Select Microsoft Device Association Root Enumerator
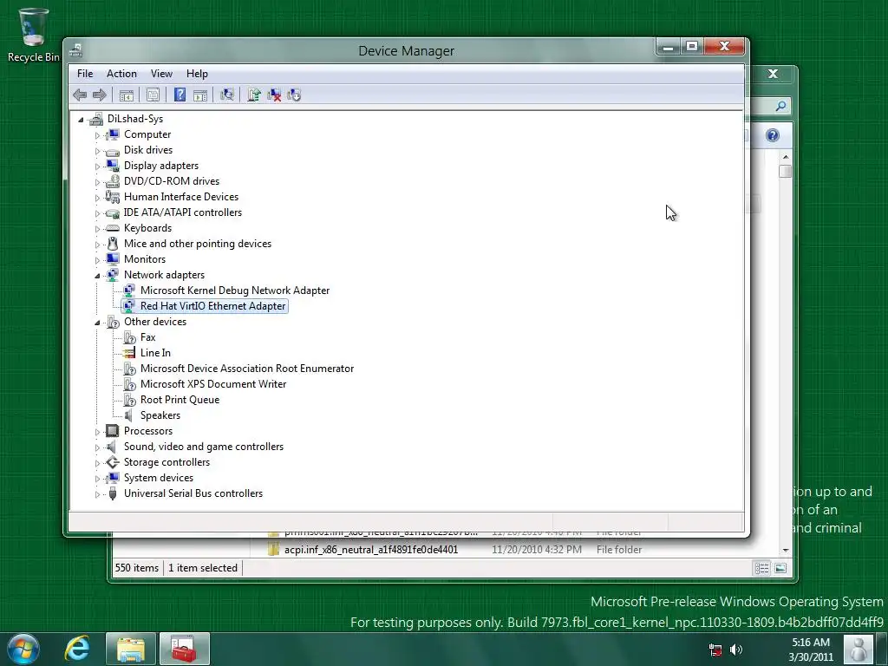Viewport: 888px width, 666px height. tap(247, 369)
